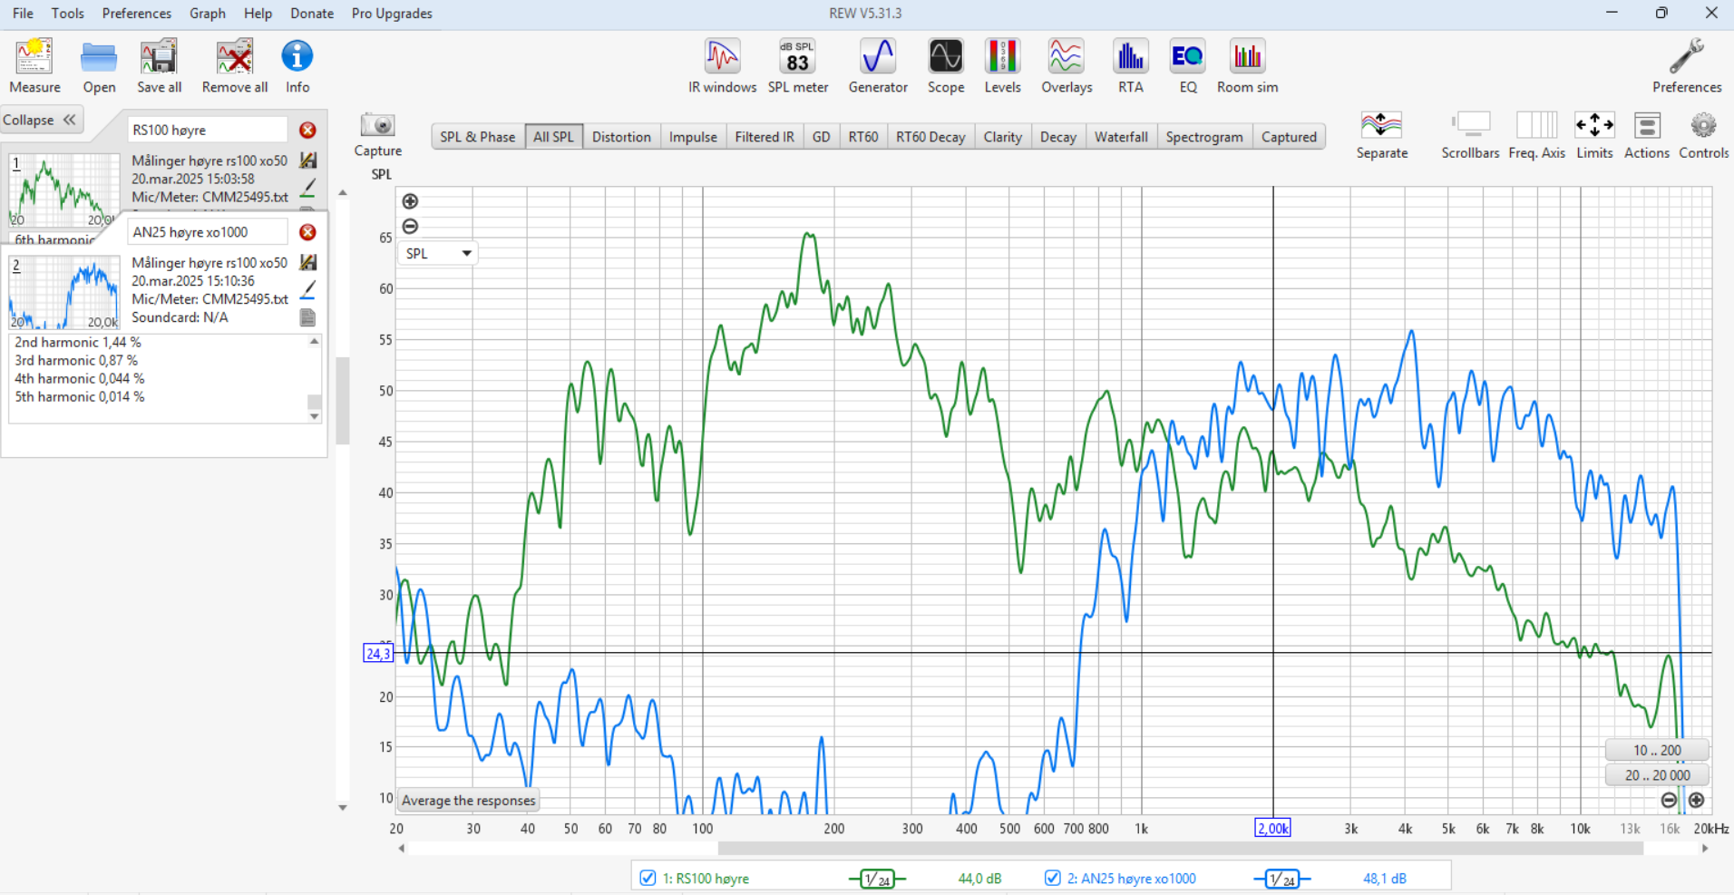Change AN25 trace color line icon
1734x895 pixels.
(x=307, y=289)
